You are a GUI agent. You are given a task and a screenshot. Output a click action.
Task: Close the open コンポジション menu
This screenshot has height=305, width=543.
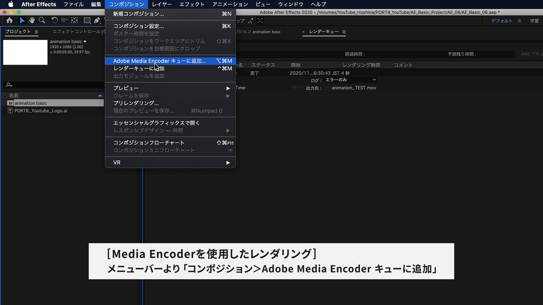point(126,4)
